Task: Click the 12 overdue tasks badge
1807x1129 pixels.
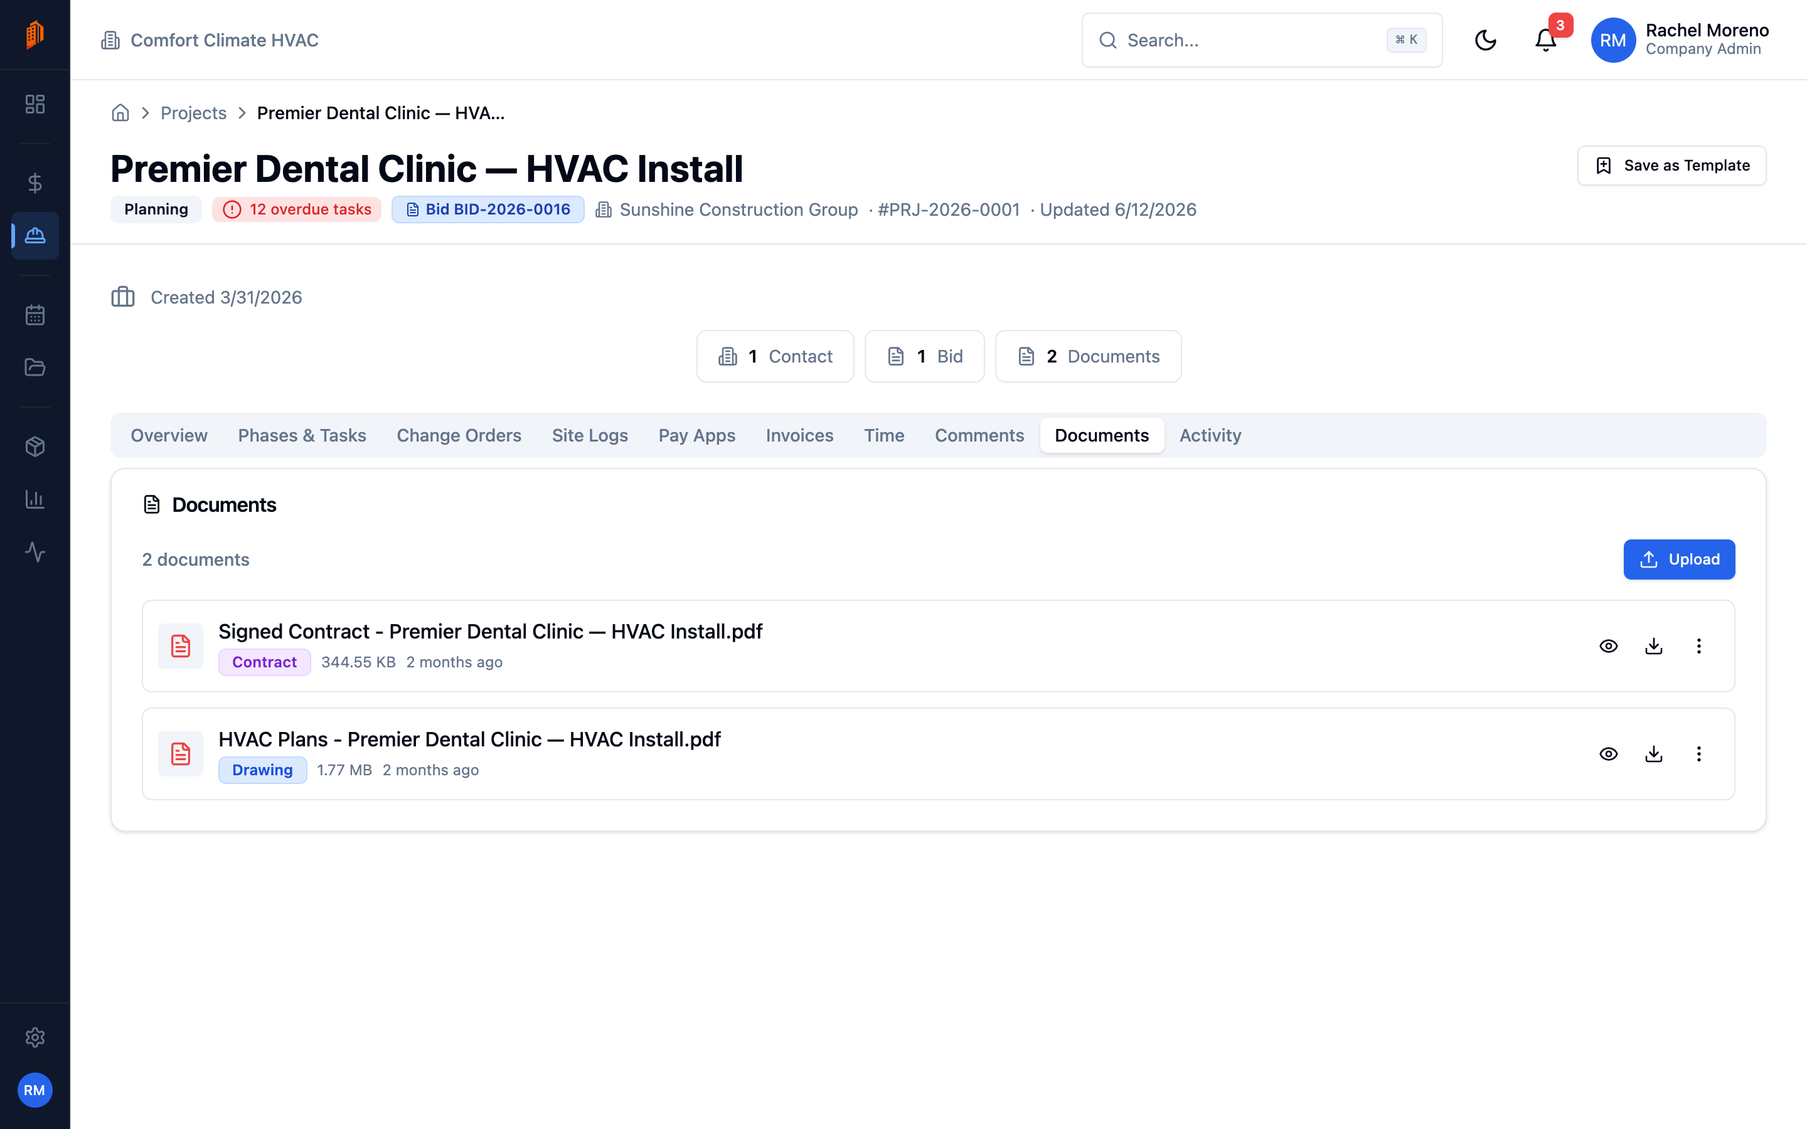Action: coord(296,210)
